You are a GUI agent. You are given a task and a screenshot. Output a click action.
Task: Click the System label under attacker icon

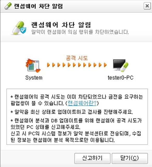click(34, 78)
